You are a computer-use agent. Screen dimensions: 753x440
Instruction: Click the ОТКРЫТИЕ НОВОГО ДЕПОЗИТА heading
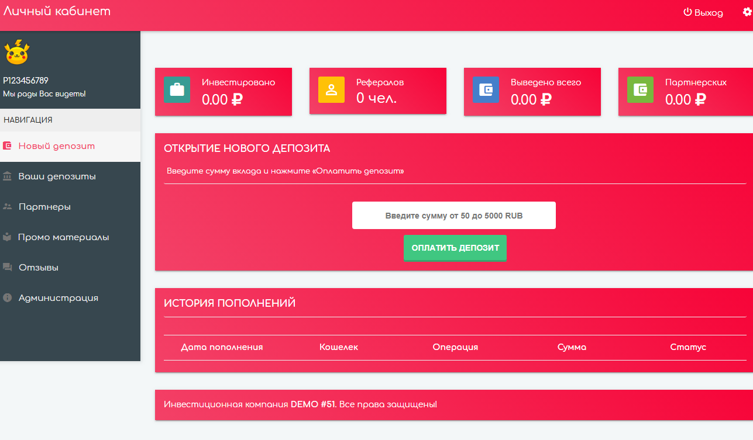point(247,148)
